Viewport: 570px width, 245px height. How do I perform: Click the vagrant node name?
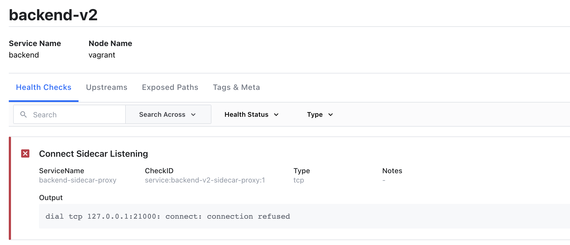102,55
